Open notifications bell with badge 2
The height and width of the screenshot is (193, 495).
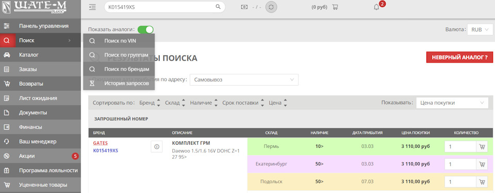point(376,7)
